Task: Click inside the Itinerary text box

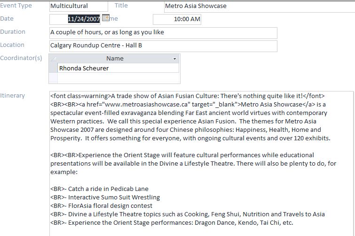Action: 201,164
